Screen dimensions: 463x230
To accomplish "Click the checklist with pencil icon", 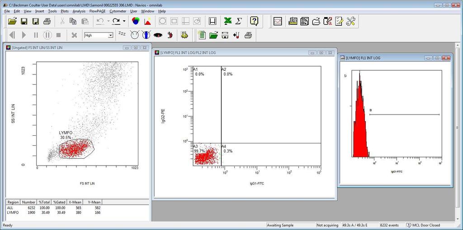I will 339,22.
